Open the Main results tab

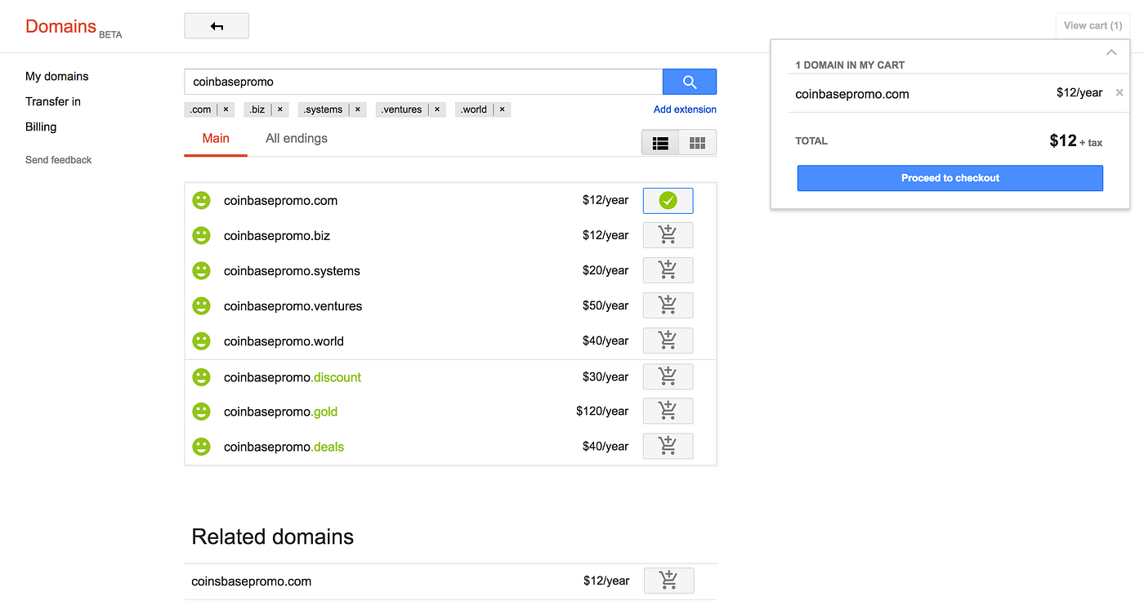pyautogui.click(x=216, y=139)
